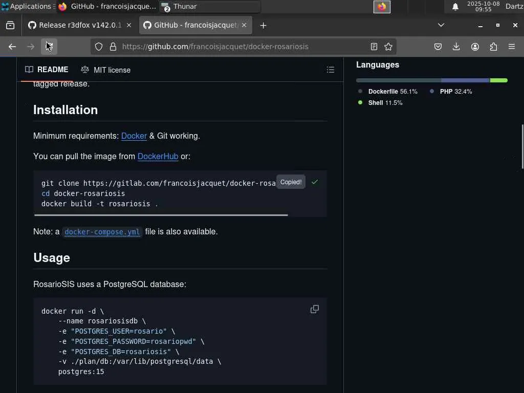Click the POSTGRES_DB=rosariosis line
The height and width of the screenshot is (393, 524).
click(x=119, y=352)
